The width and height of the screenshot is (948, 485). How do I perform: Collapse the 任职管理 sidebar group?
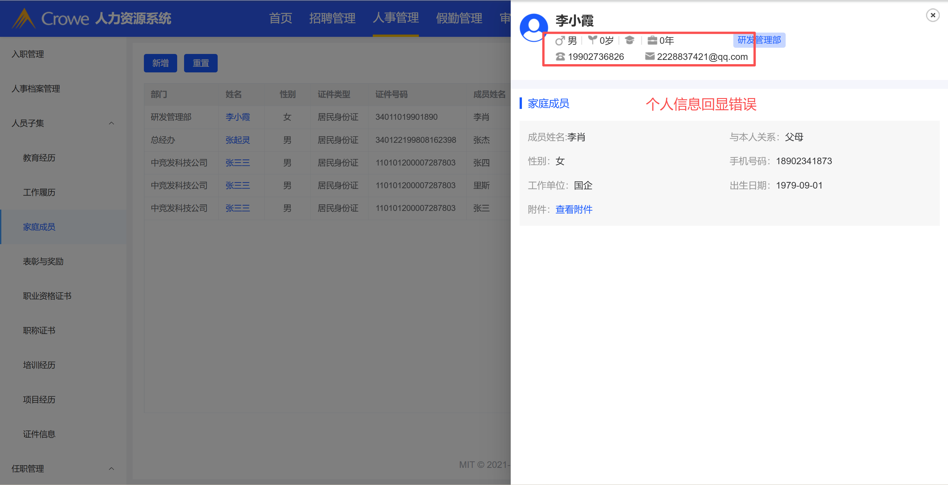[x=111, y=469]
